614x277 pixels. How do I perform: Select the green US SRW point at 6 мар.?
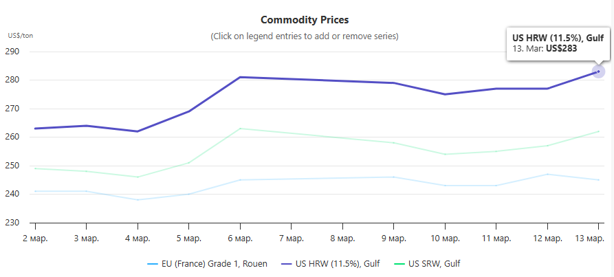point(239,129)
